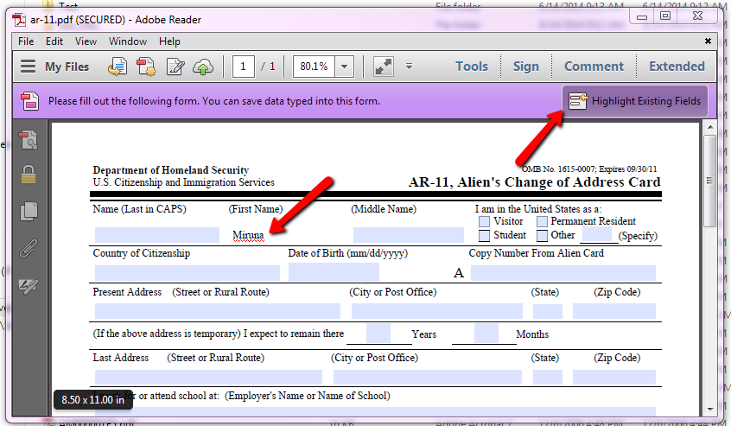Check the Permanent Resident checkbox
731x426 pixels.
coord(542,222)
